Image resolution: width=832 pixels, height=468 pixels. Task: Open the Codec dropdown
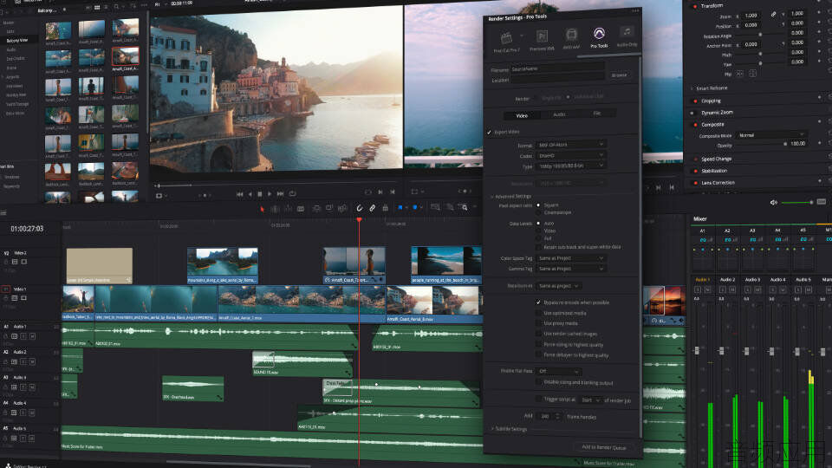[571, 155]
